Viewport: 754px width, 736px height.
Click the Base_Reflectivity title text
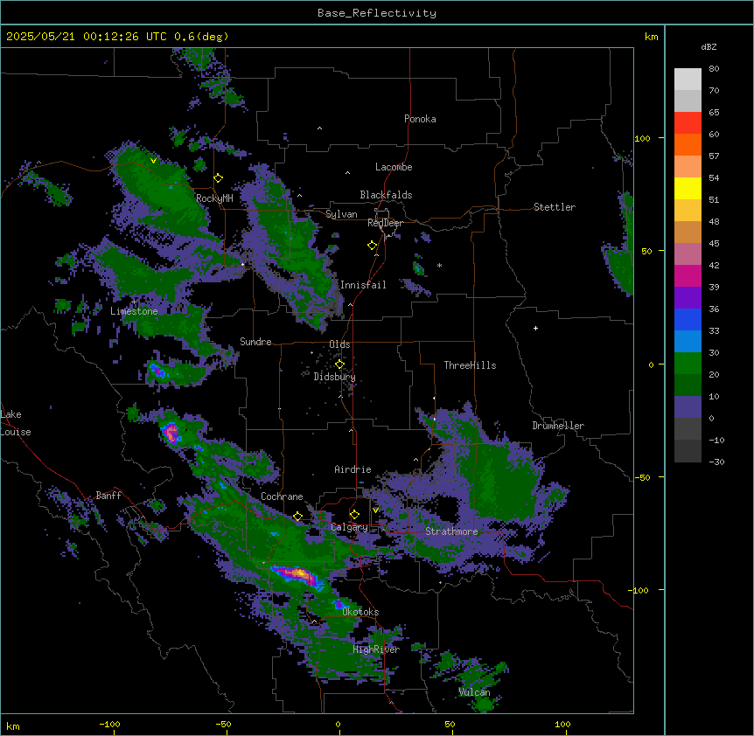click(x=376, y=13)
